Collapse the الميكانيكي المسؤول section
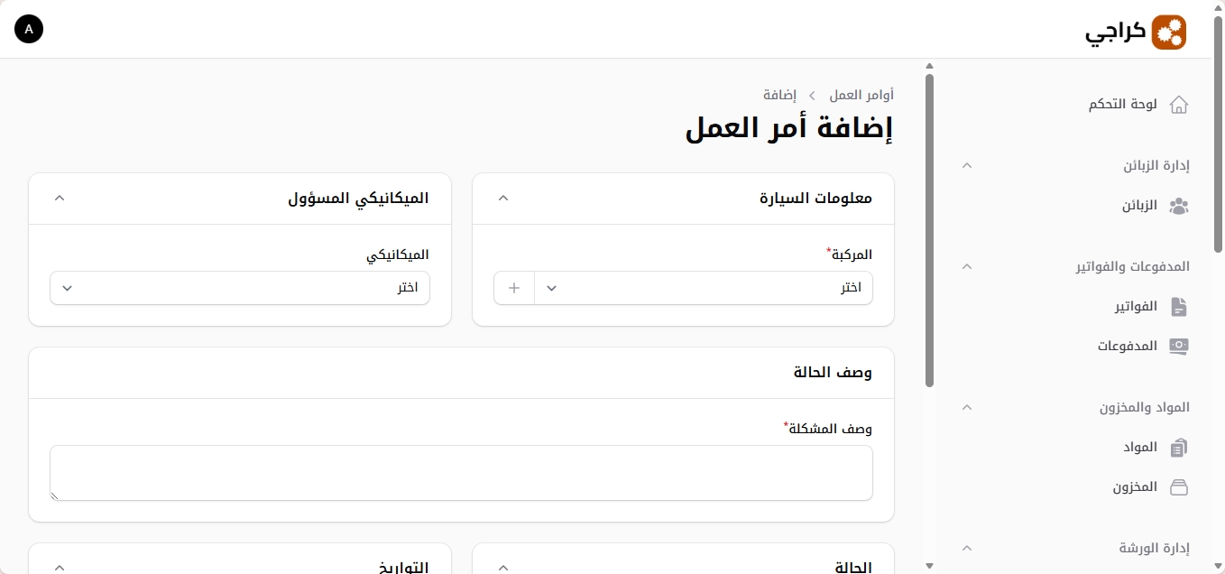The image size is (1225, 574). coord(60,198)
